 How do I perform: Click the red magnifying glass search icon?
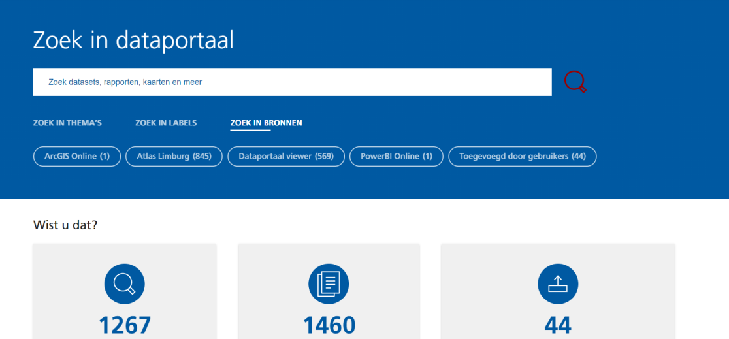click(575, 82)
